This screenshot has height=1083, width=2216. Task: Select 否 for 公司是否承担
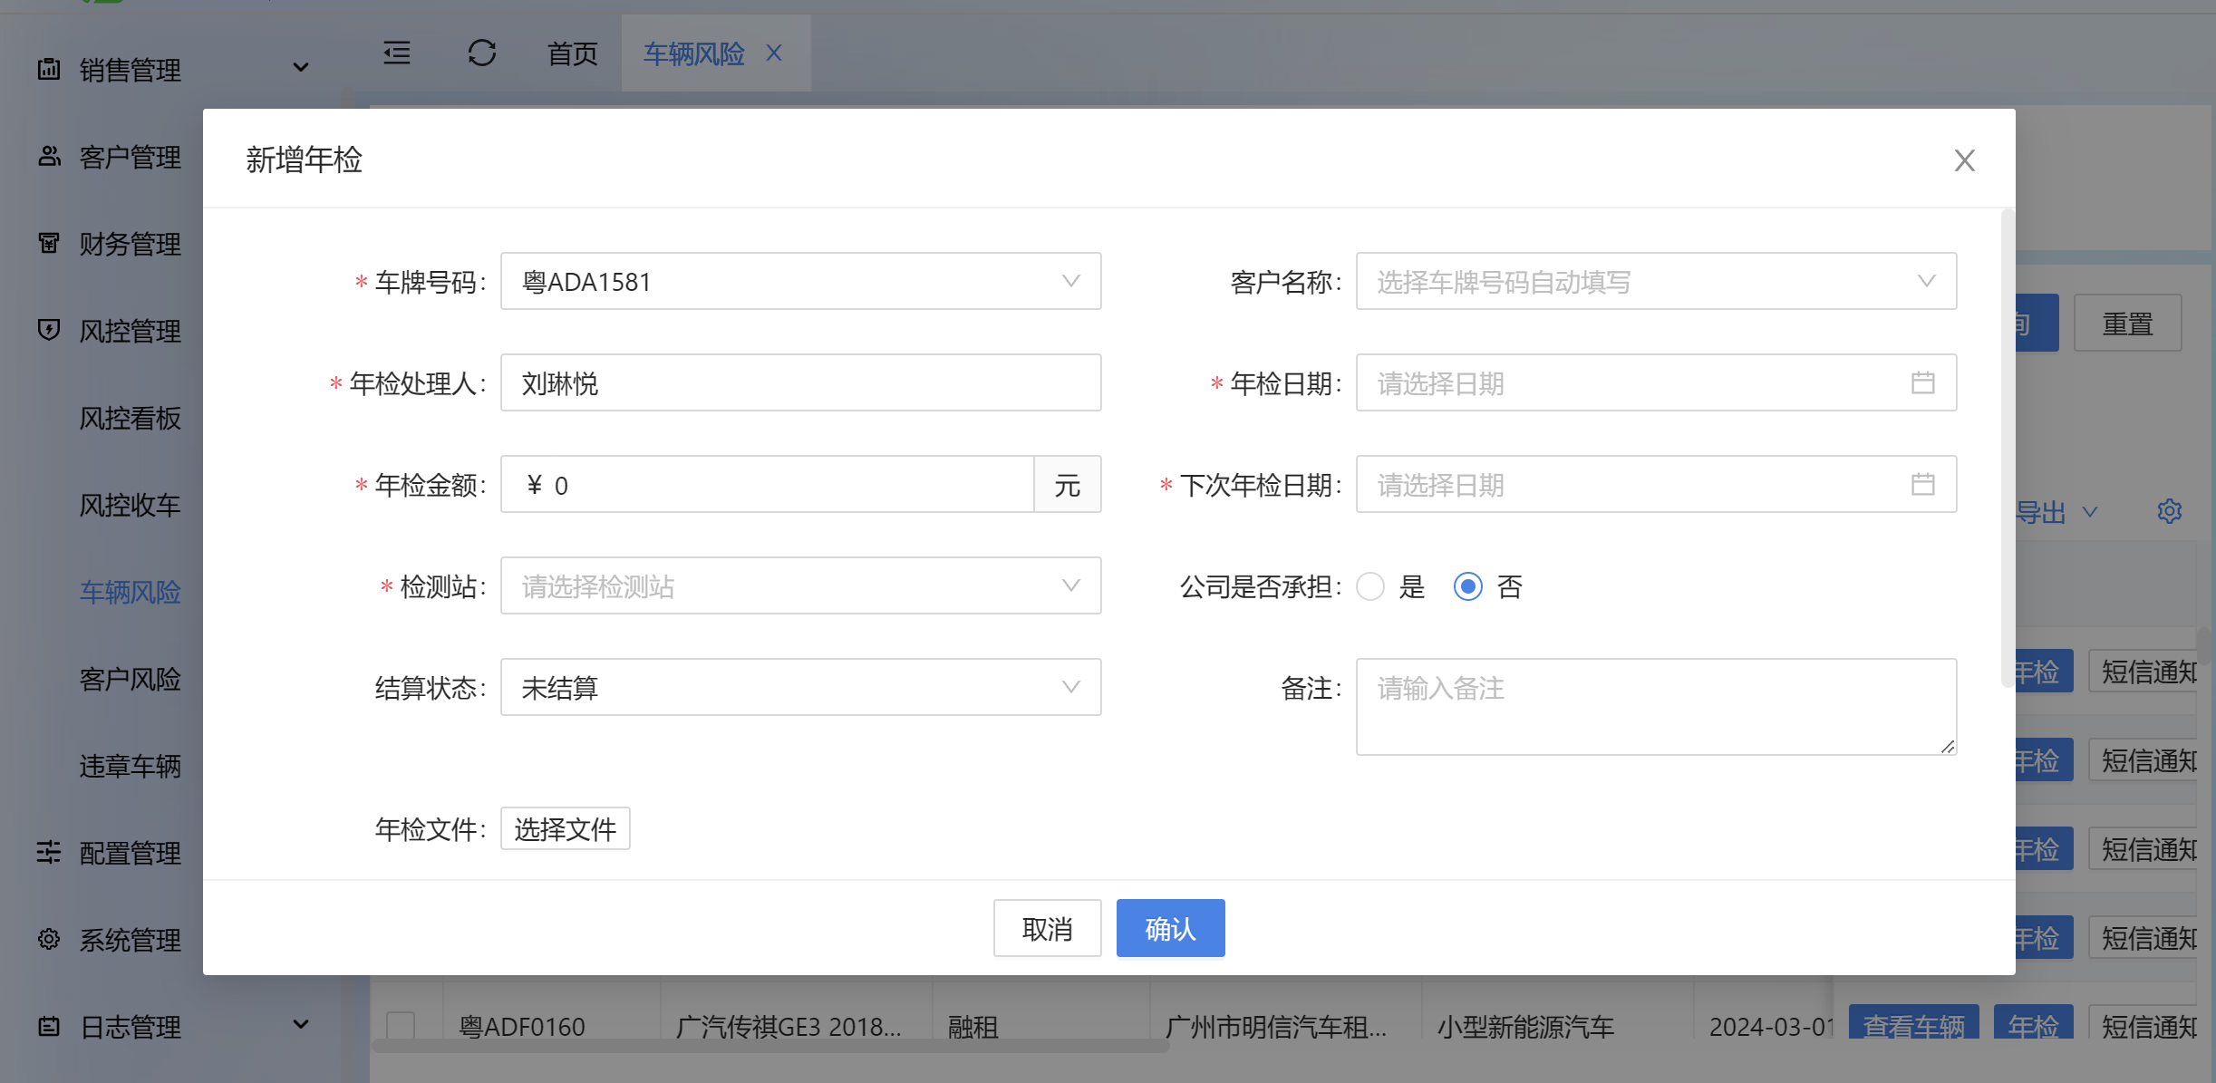click(1467, 586)
